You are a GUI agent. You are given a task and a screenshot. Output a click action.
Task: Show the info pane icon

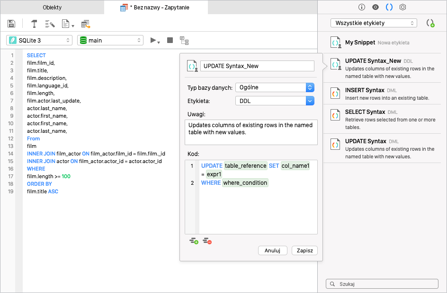[x=361, y=7]
